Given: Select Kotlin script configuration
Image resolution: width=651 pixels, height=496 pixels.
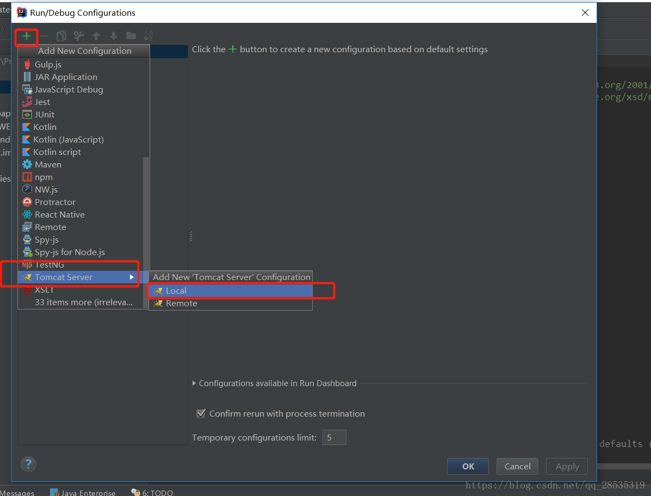Looking at the screenshot, I should (83, 152).
